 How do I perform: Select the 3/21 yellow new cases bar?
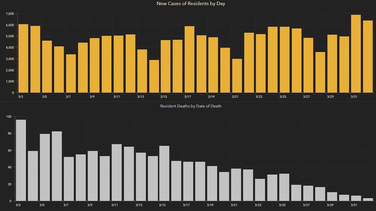pyautogui.click(x=237, y=76)
